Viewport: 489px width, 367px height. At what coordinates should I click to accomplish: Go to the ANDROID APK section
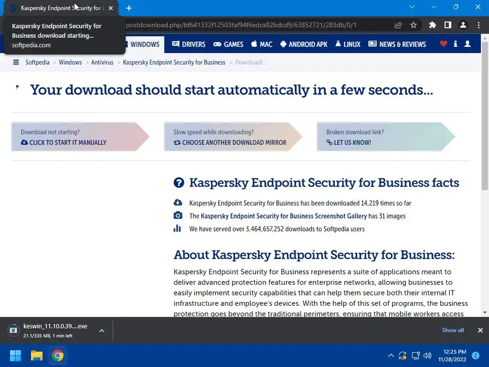coord(304,44)
